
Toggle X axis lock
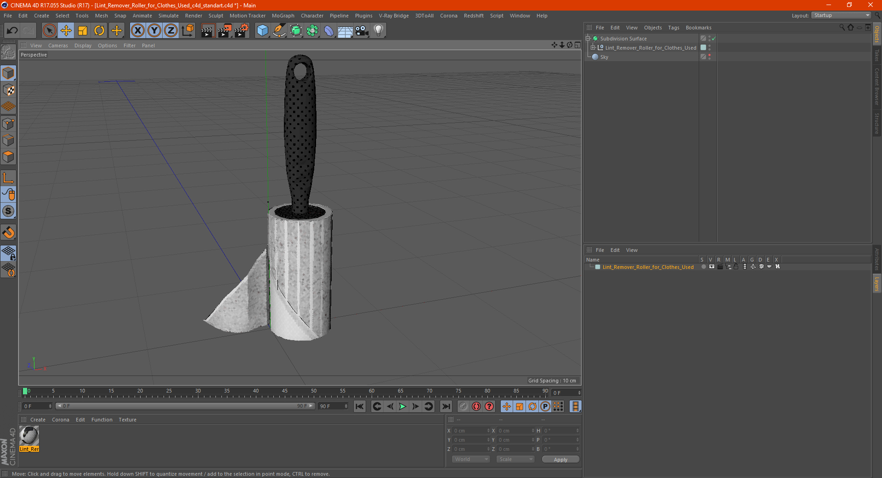[x=137, y=31]
